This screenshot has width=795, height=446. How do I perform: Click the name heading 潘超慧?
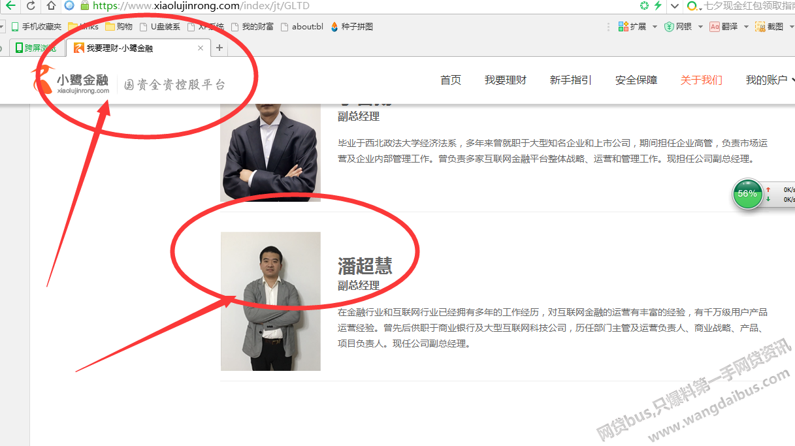[365, 266]
